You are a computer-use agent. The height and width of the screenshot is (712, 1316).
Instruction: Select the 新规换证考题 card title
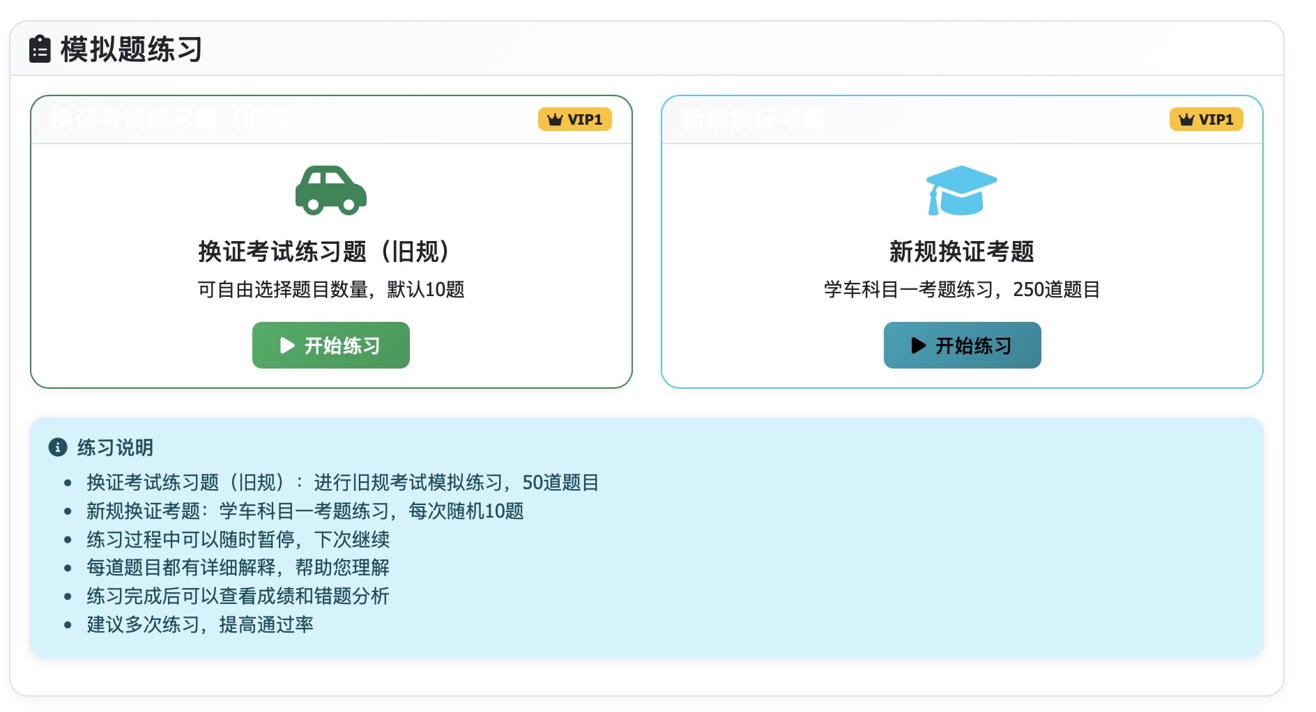pos(963,252)
